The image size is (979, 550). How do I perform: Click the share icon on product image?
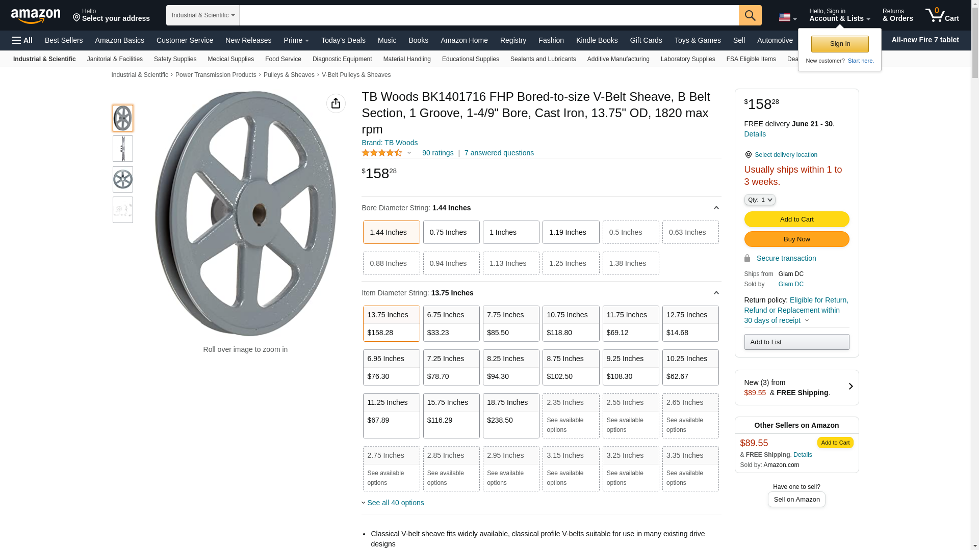pyautogui.click(x=336, y=103)
